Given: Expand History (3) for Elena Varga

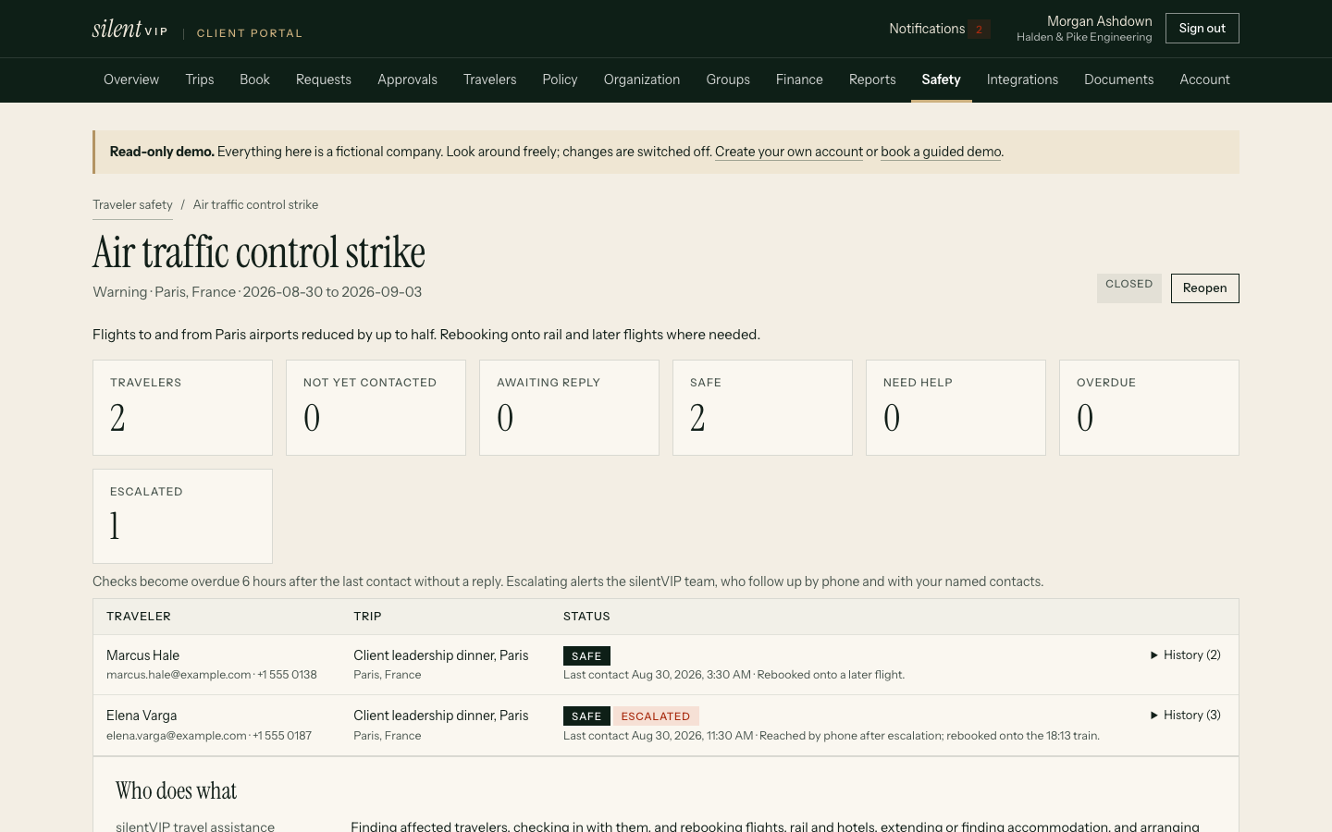Looking at the screenshot, I should tap(1185, 715).
